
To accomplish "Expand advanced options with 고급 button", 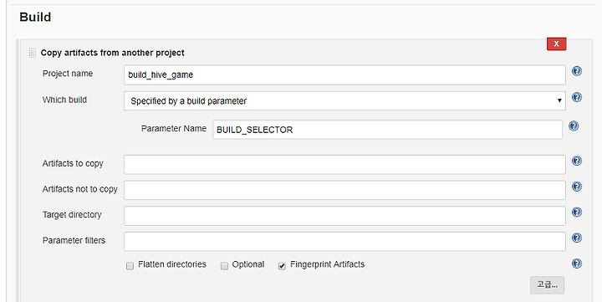I will pos(547,284).
